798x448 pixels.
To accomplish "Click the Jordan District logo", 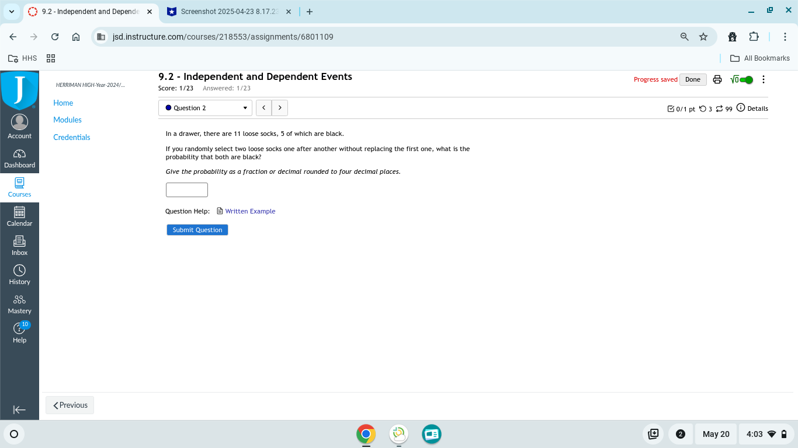I will point(19,90).
